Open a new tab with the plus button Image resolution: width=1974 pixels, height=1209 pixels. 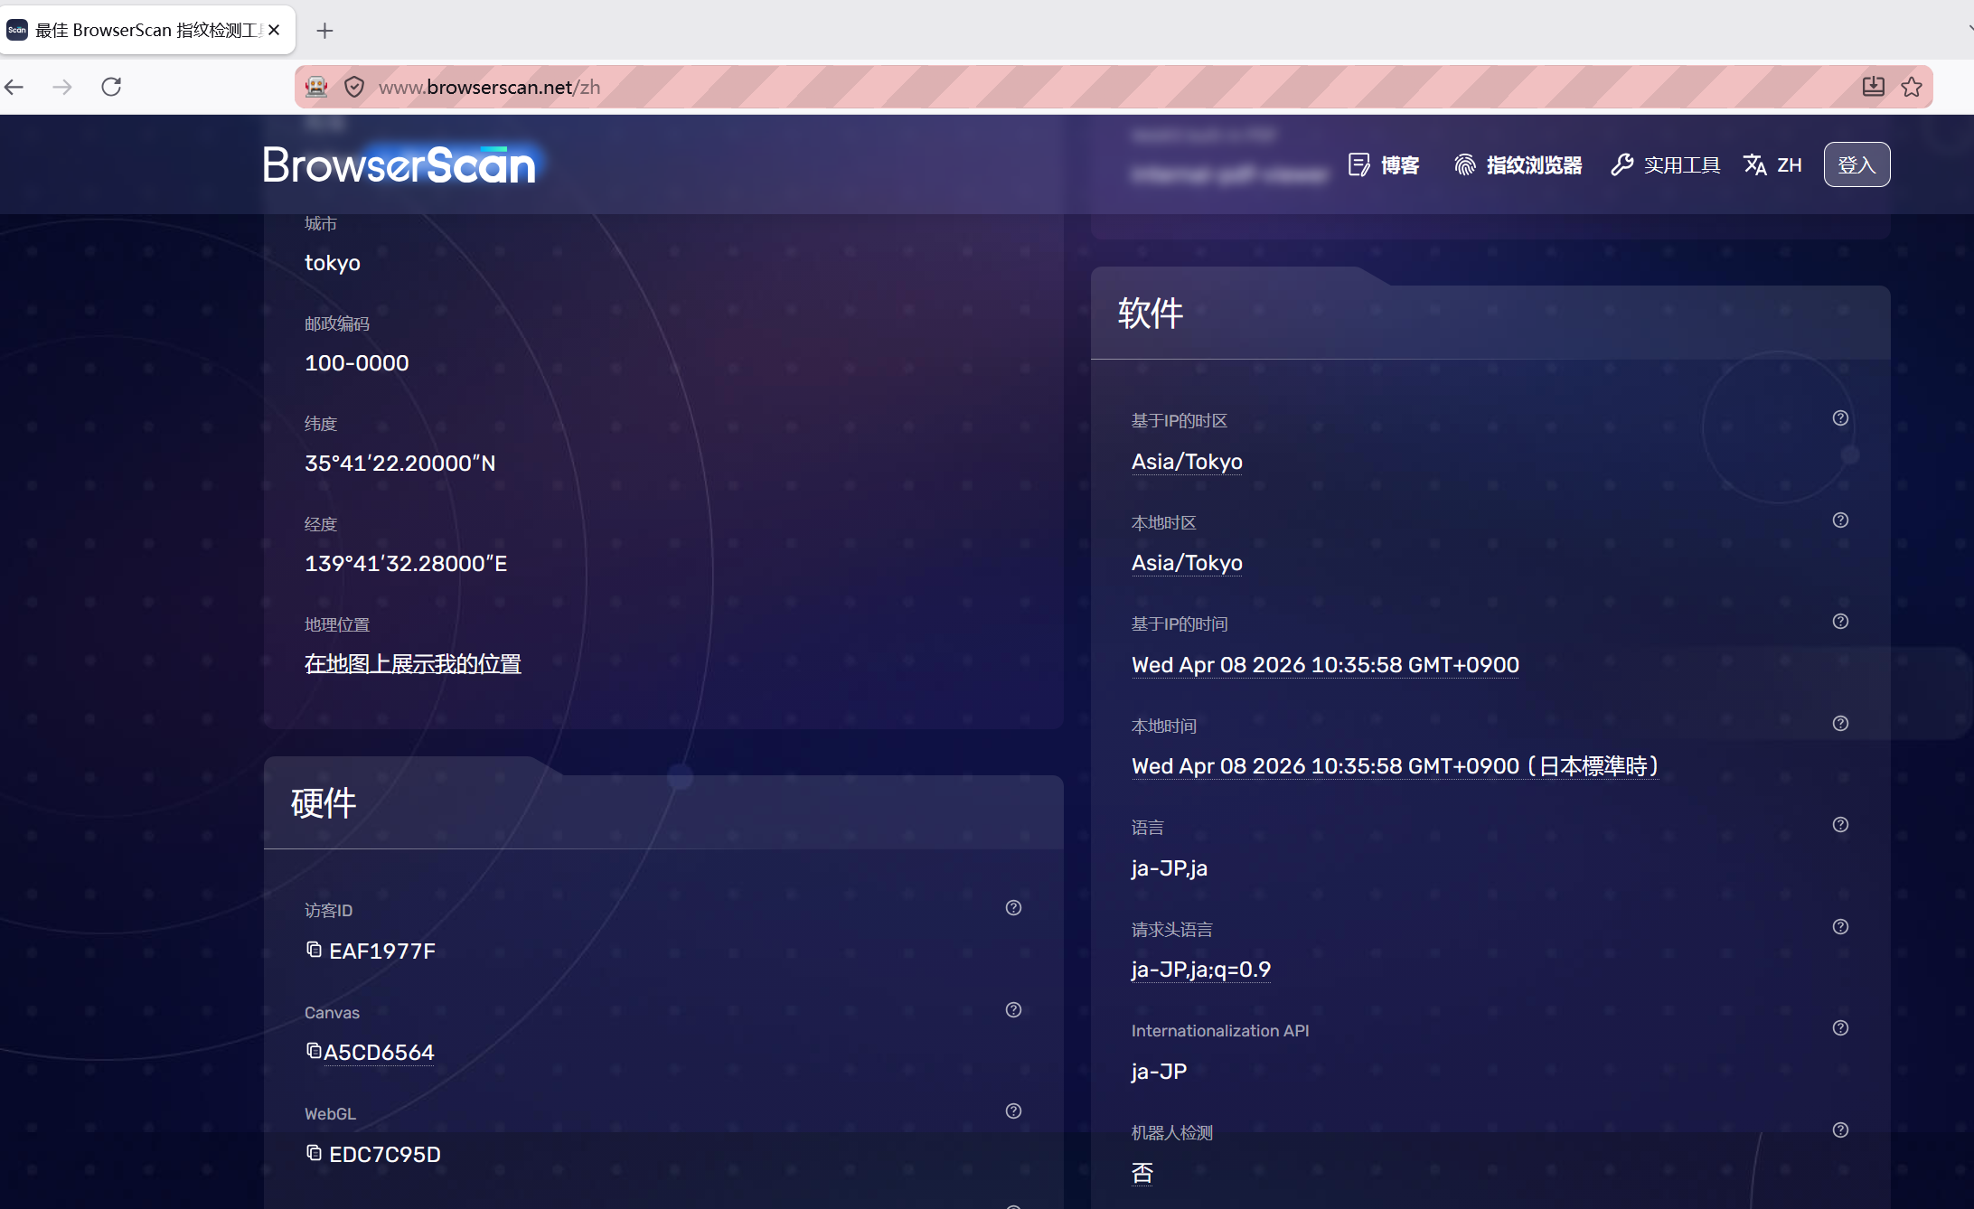tap(324, 31)
